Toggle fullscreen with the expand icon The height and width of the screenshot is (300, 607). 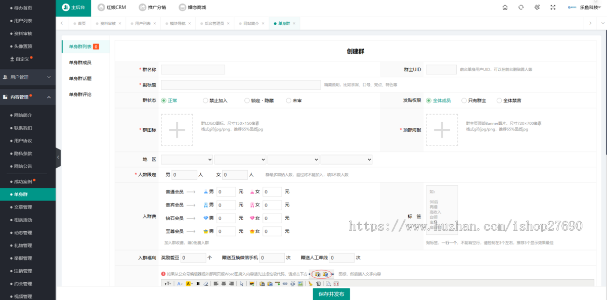(553, 8)
